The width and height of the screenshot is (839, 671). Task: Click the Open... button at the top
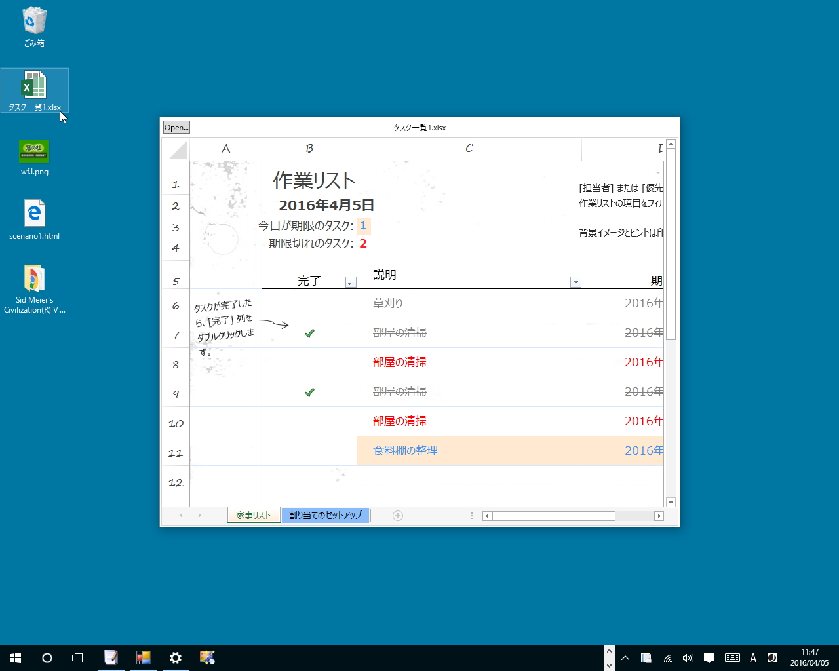176,127
